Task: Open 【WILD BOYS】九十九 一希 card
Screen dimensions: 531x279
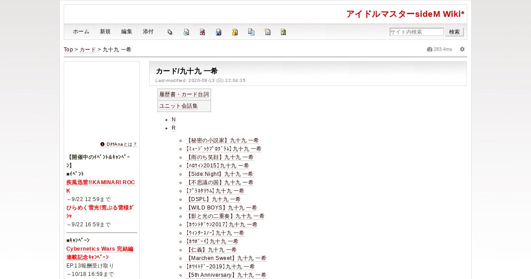Action: (x=221, y=208)
